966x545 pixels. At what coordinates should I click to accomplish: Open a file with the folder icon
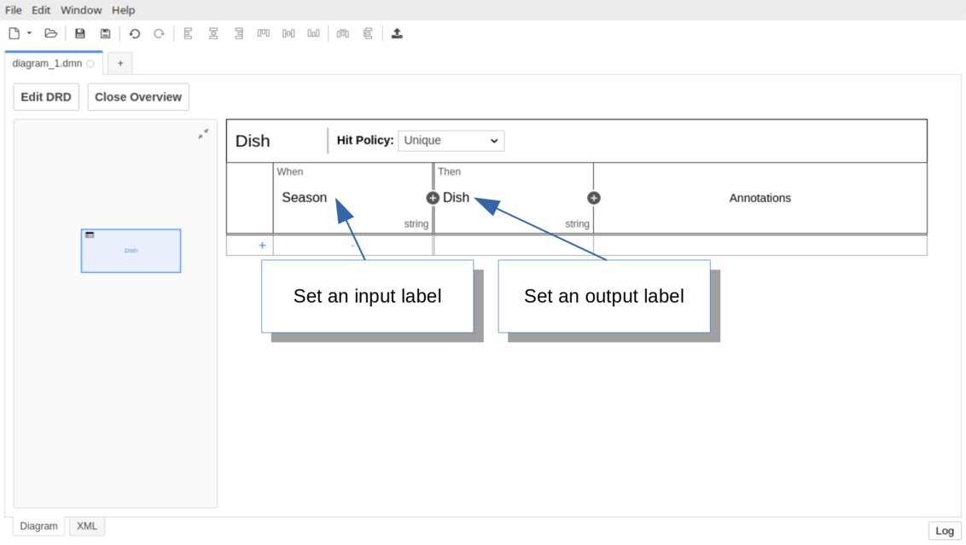tap(51, 33)
